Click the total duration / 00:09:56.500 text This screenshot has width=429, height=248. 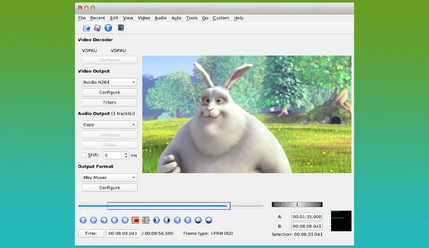[158, 234]
